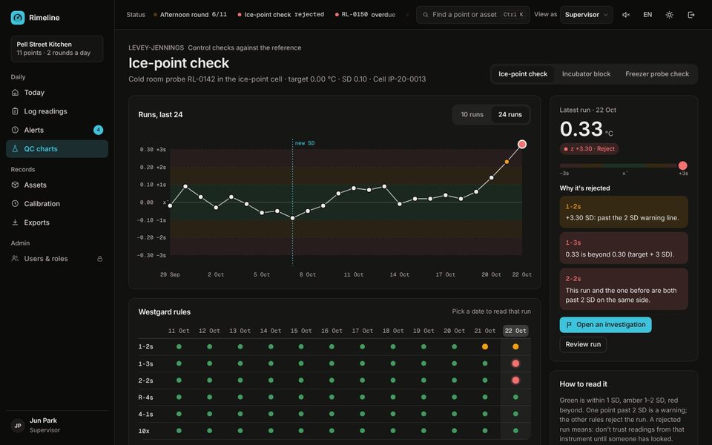
Task: Click the 1-3s rejection reason card
Action: click(x=624, y=248)
